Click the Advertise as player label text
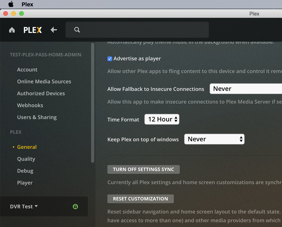282x227 pixels. [137, 59]
